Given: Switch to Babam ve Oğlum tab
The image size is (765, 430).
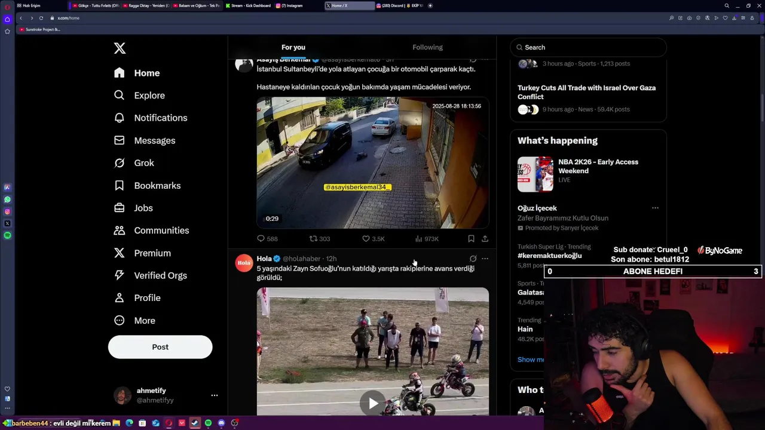Looking at the screenshot, I should coord(197,5).
